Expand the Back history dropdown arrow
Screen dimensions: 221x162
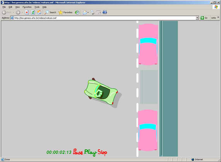14,12
